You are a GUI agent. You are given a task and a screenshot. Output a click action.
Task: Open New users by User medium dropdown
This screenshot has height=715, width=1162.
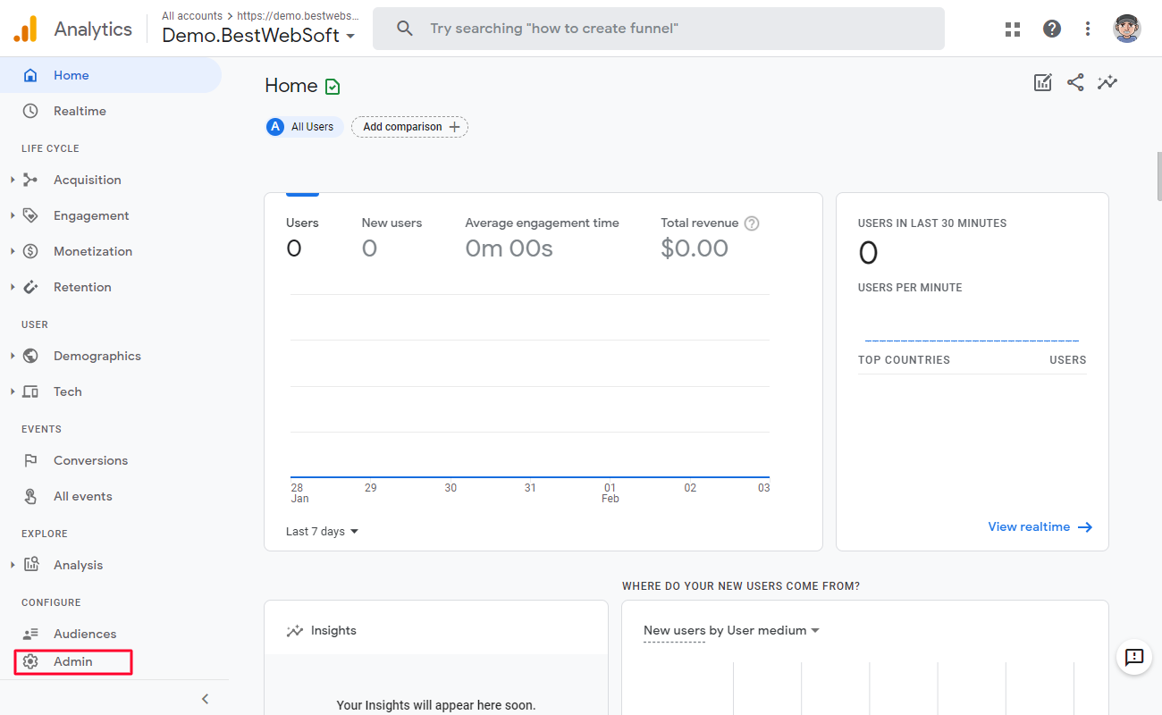click(731, 631)
